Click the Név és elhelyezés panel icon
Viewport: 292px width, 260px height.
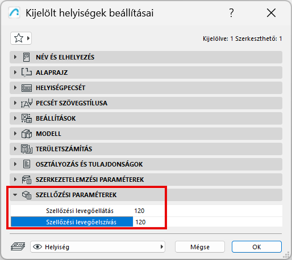pyautogui.click(x=26, y=57)
